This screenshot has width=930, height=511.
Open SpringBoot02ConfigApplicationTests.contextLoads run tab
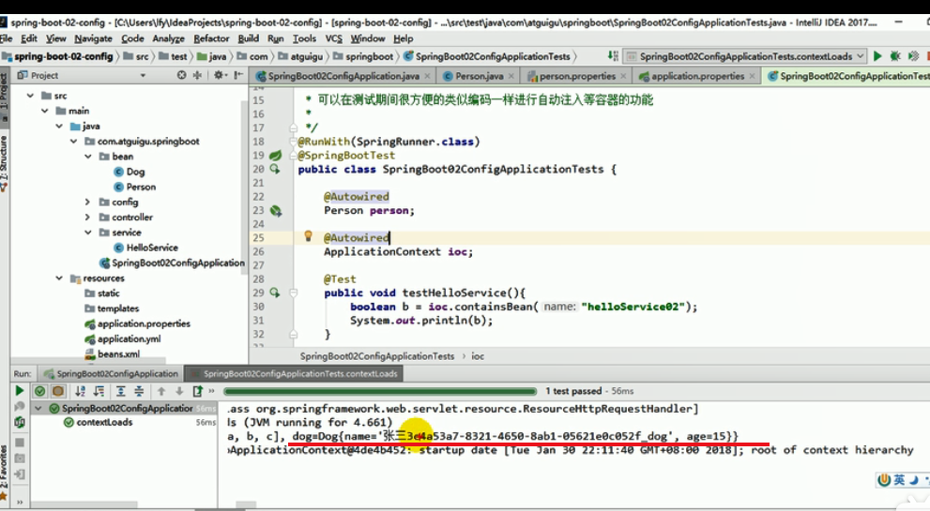point(294,373)
